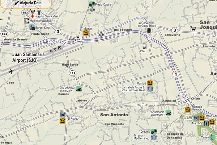Select the Fiesta Casino text label
The width and height of the screenshot is (217, 145).
[103, 5]
